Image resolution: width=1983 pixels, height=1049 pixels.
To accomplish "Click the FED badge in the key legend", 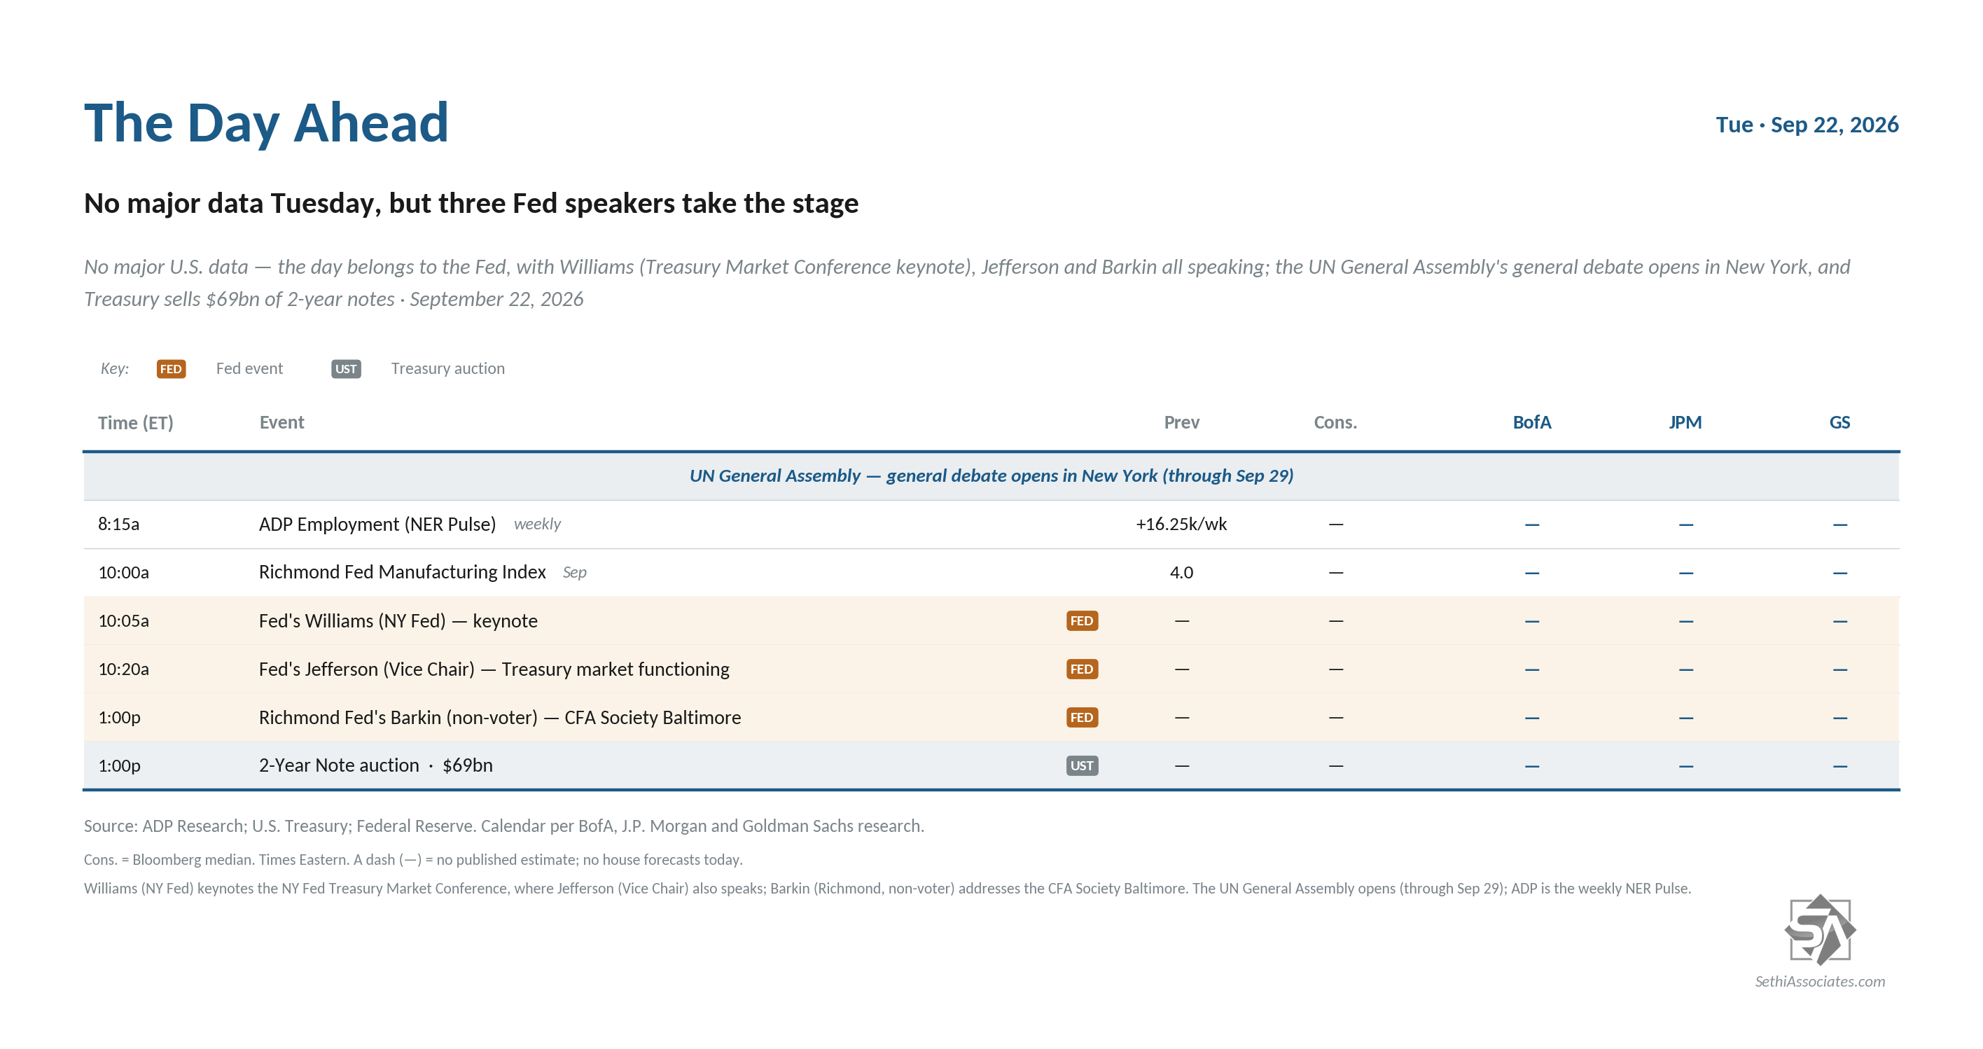I will (x=171, y=368).
